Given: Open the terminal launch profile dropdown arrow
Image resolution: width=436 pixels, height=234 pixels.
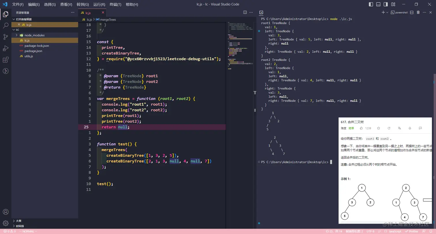Looking at the screenshot, I should click(387, 12).
